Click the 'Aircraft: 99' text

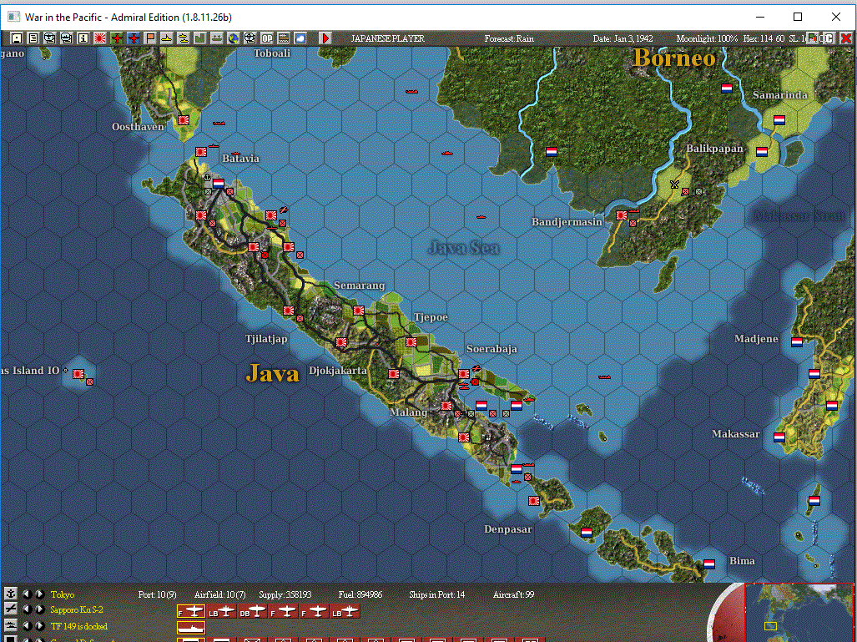(x=513, y=594)
